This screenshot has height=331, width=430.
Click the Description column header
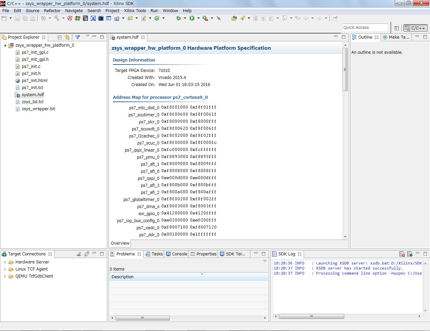click(x=123, y=277)
